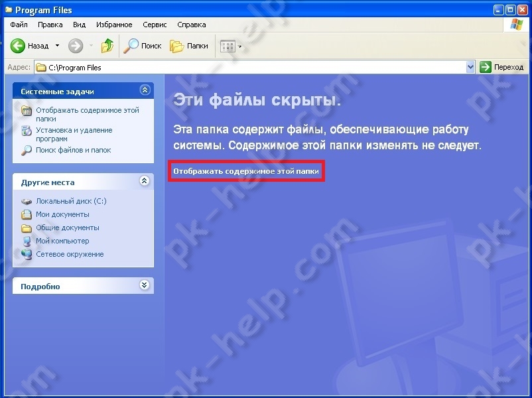The height and width of the screenshot is (398, 532).
Task: Click the My Documents folder icon
Action: click(x=27, y=214)
